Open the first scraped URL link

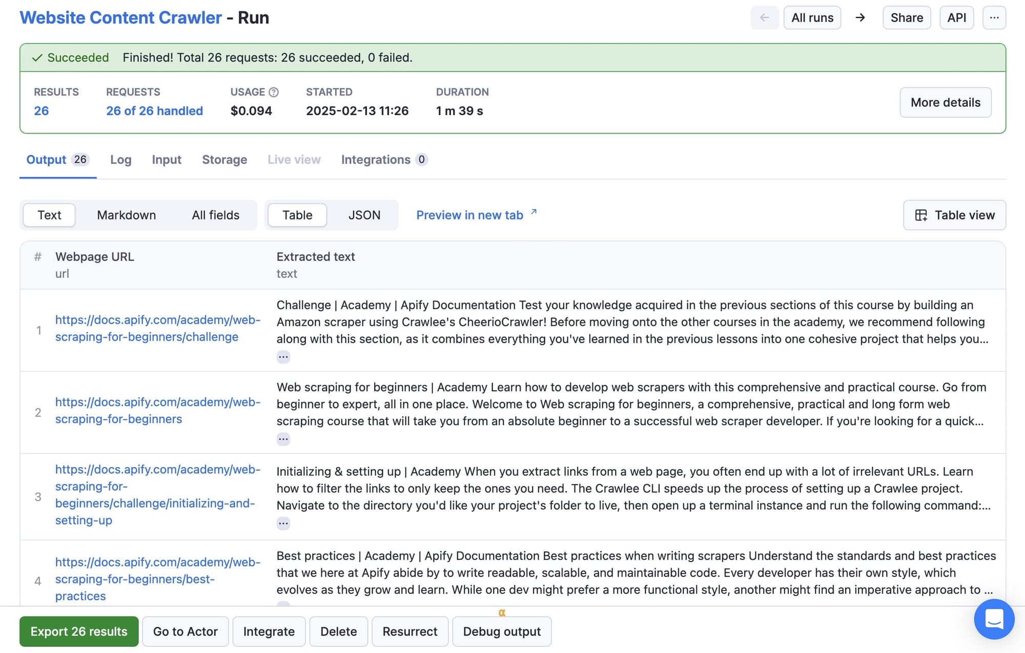pos(156,328)
